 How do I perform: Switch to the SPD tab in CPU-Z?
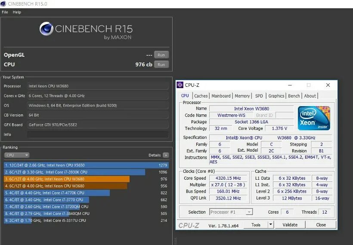[x=259, y=96]
